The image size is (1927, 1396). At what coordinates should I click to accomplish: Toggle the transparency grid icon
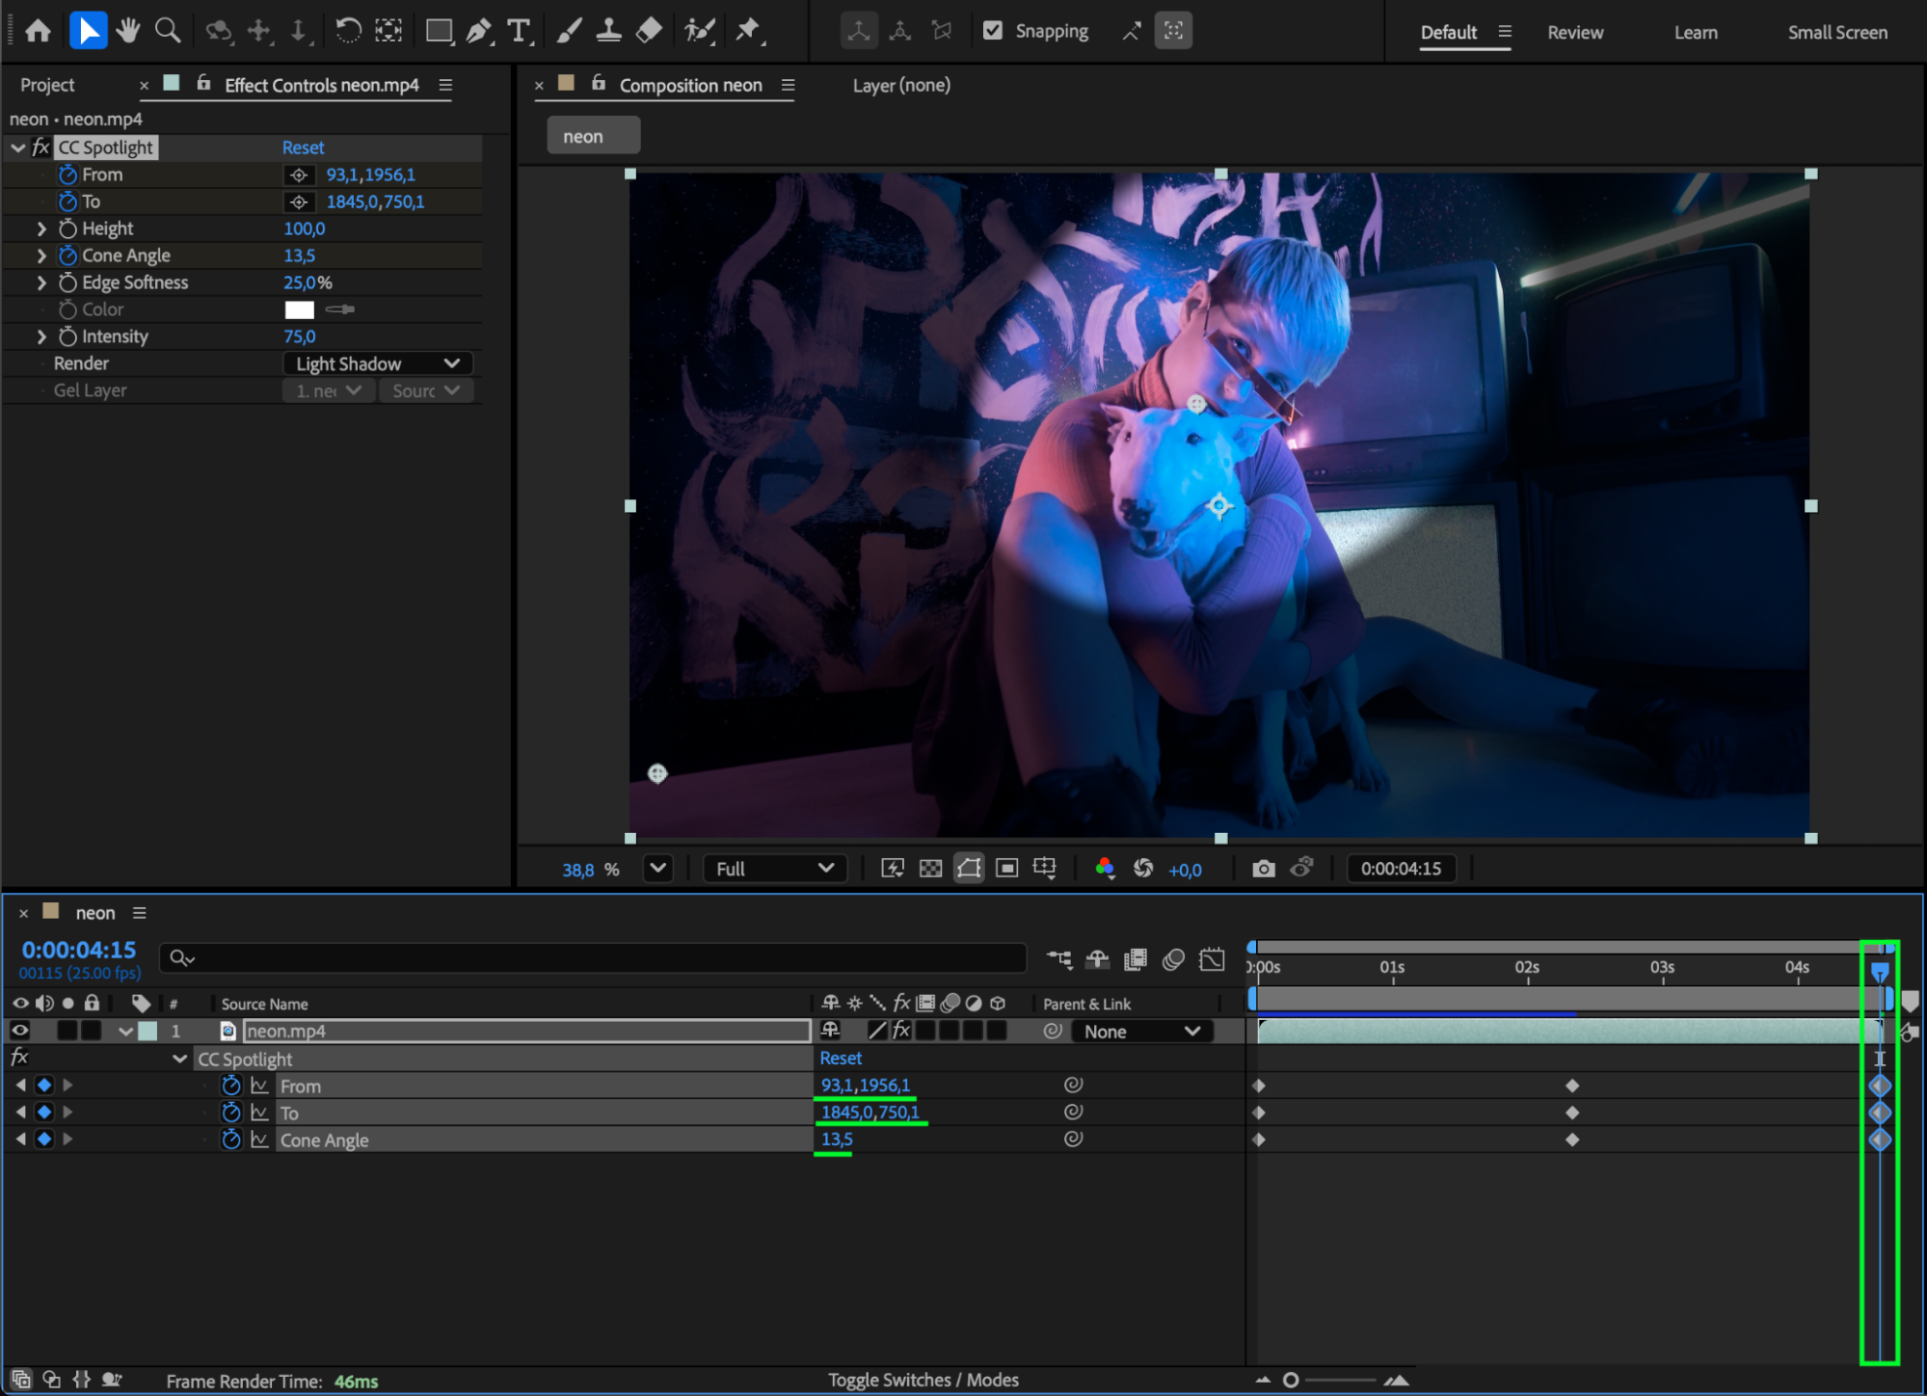tap(930, 869)
